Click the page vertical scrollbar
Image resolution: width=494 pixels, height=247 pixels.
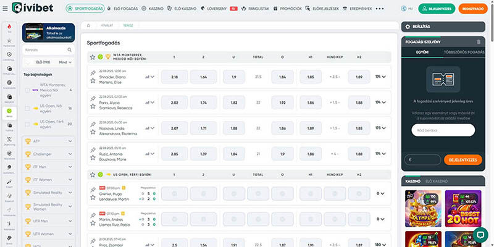click(x=492, y=22)
